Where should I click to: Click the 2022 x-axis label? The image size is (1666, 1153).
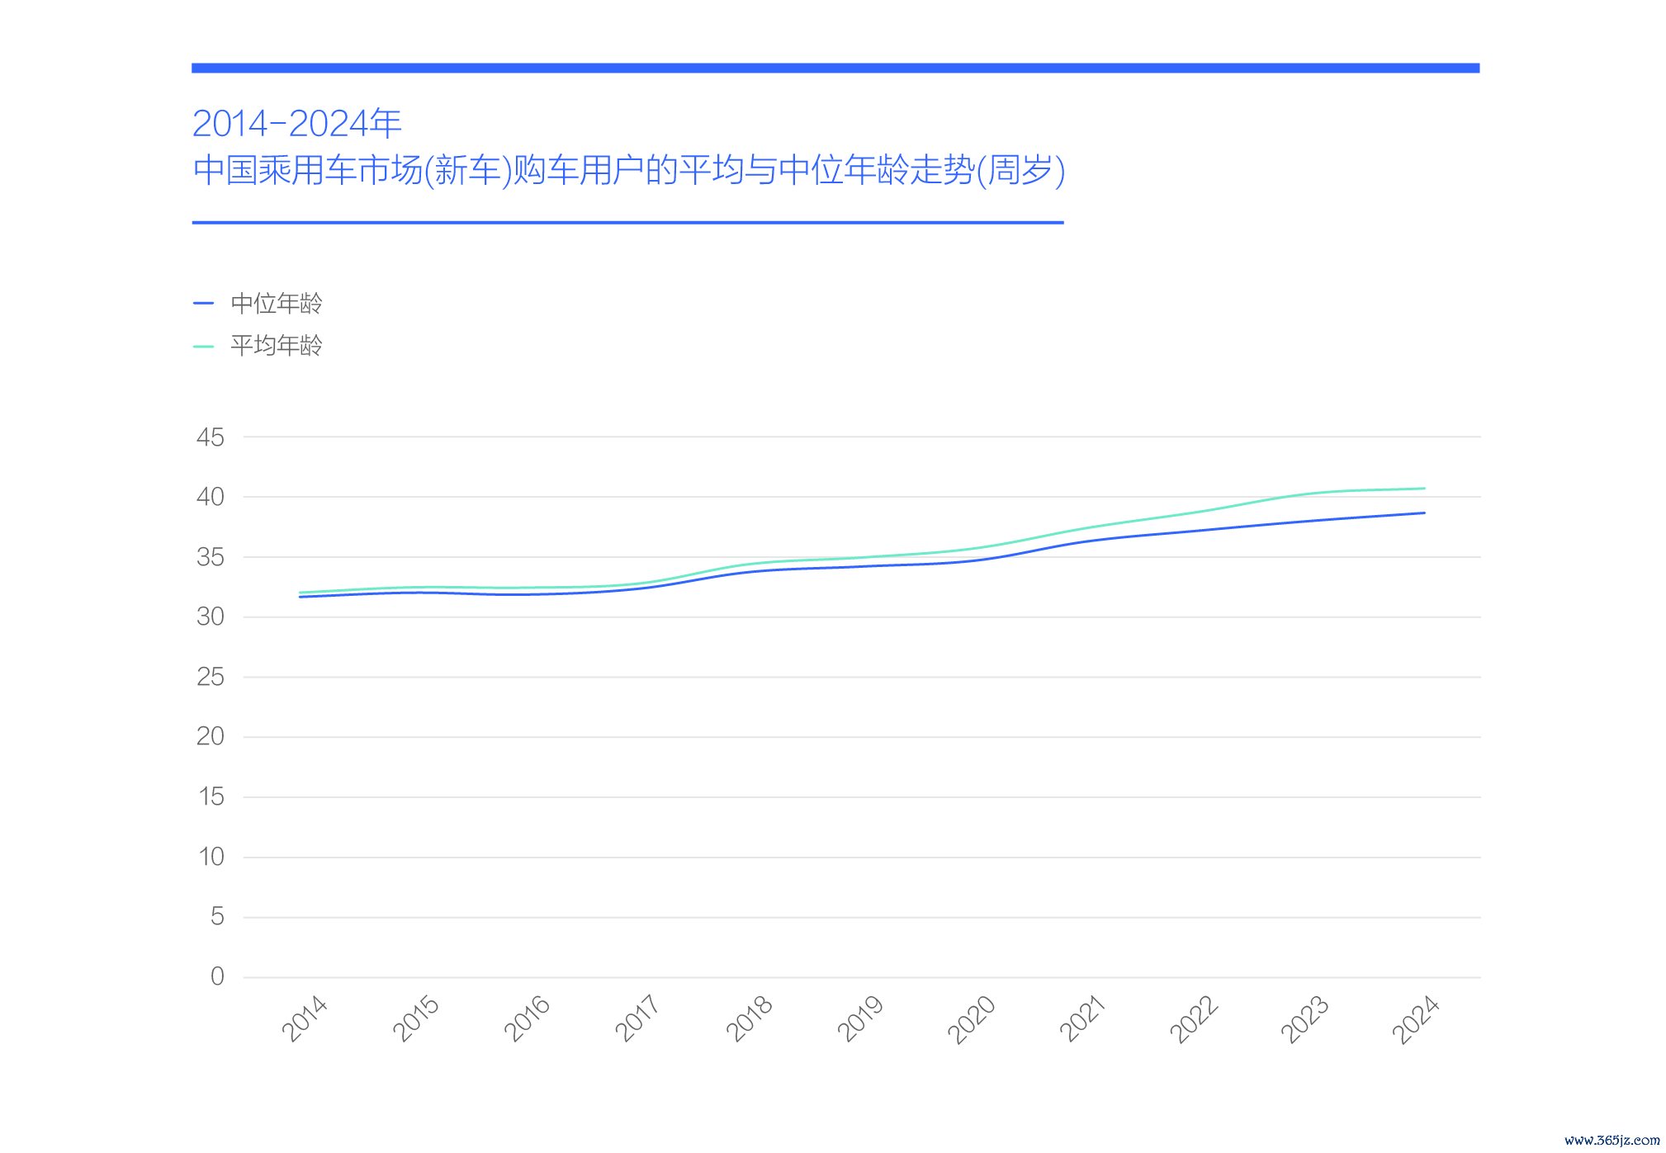click(x=1194, y=1018)
